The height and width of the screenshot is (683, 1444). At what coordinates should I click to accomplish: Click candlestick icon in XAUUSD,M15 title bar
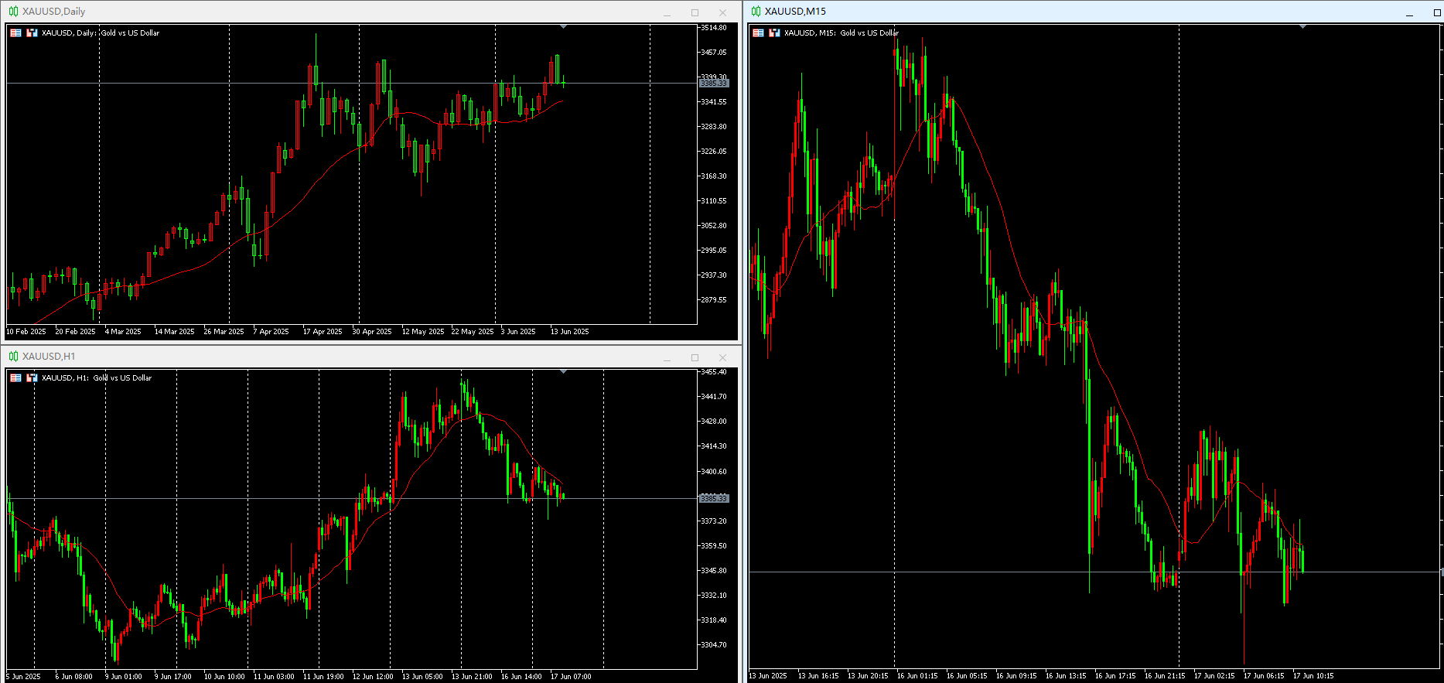(756, 12)
